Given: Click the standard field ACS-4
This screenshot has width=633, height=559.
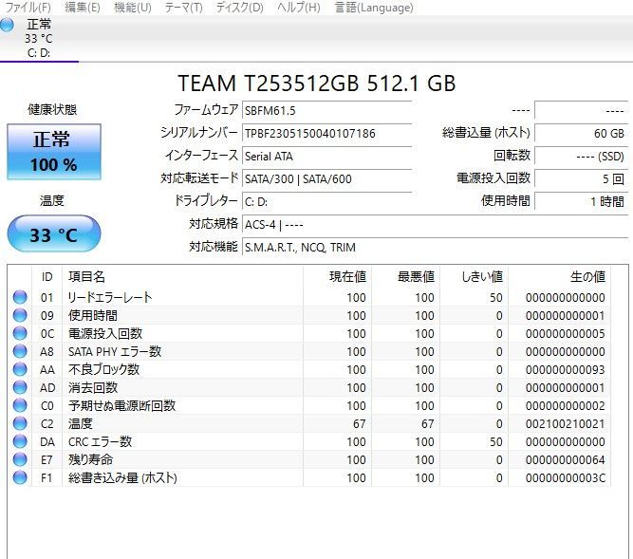Looking at the screenshot, I should [x=435, y=224].
